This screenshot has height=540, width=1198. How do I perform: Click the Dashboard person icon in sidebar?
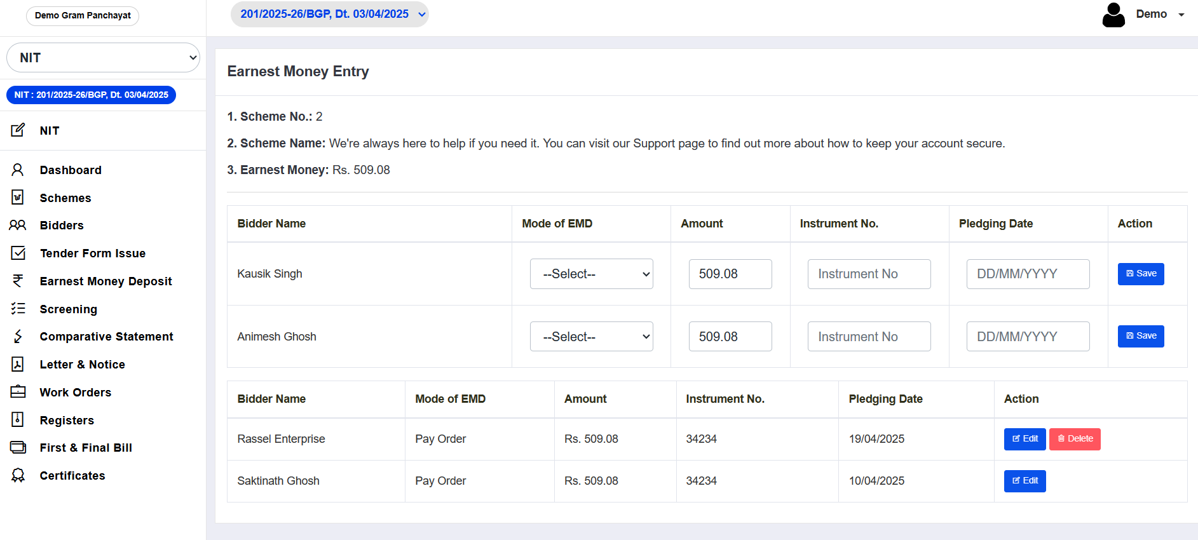pyautogui.click(x=18, y=170)
